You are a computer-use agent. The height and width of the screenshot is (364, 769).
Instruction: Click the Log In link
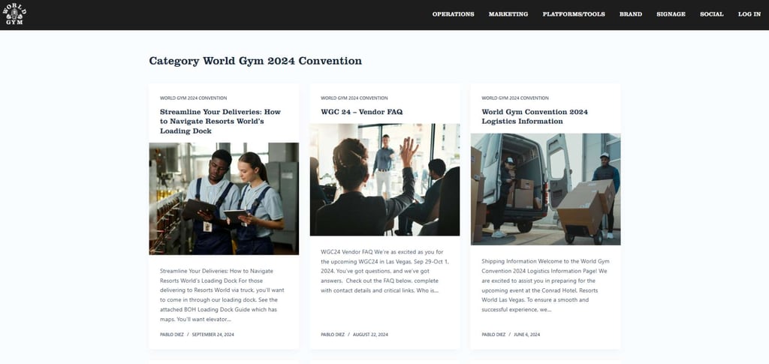pos(749,14)
